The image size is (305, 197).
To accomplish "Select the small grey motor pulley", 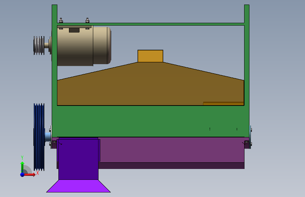I will click(39, 46).
